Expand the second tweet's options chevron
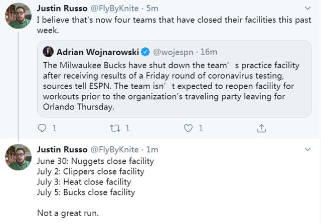Viewport: 321px width, 224px height. [307, 149]
